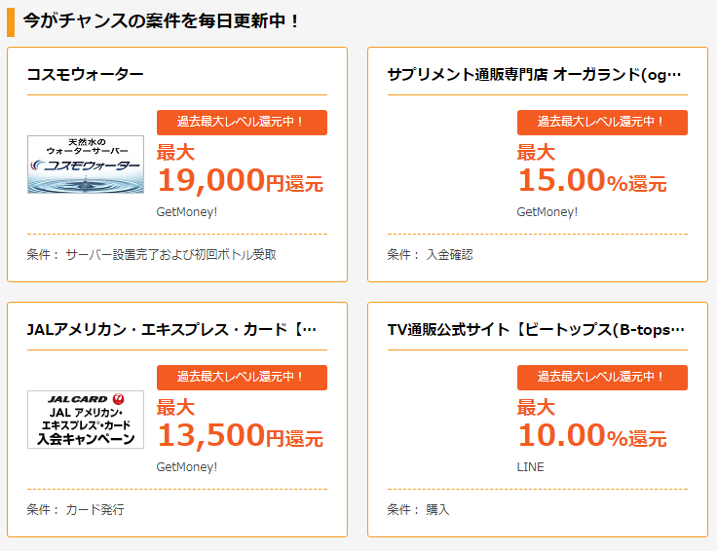717x551 pixels.
Task: Click the 13,500円還元 reward amount
Action: pos(240,435)
